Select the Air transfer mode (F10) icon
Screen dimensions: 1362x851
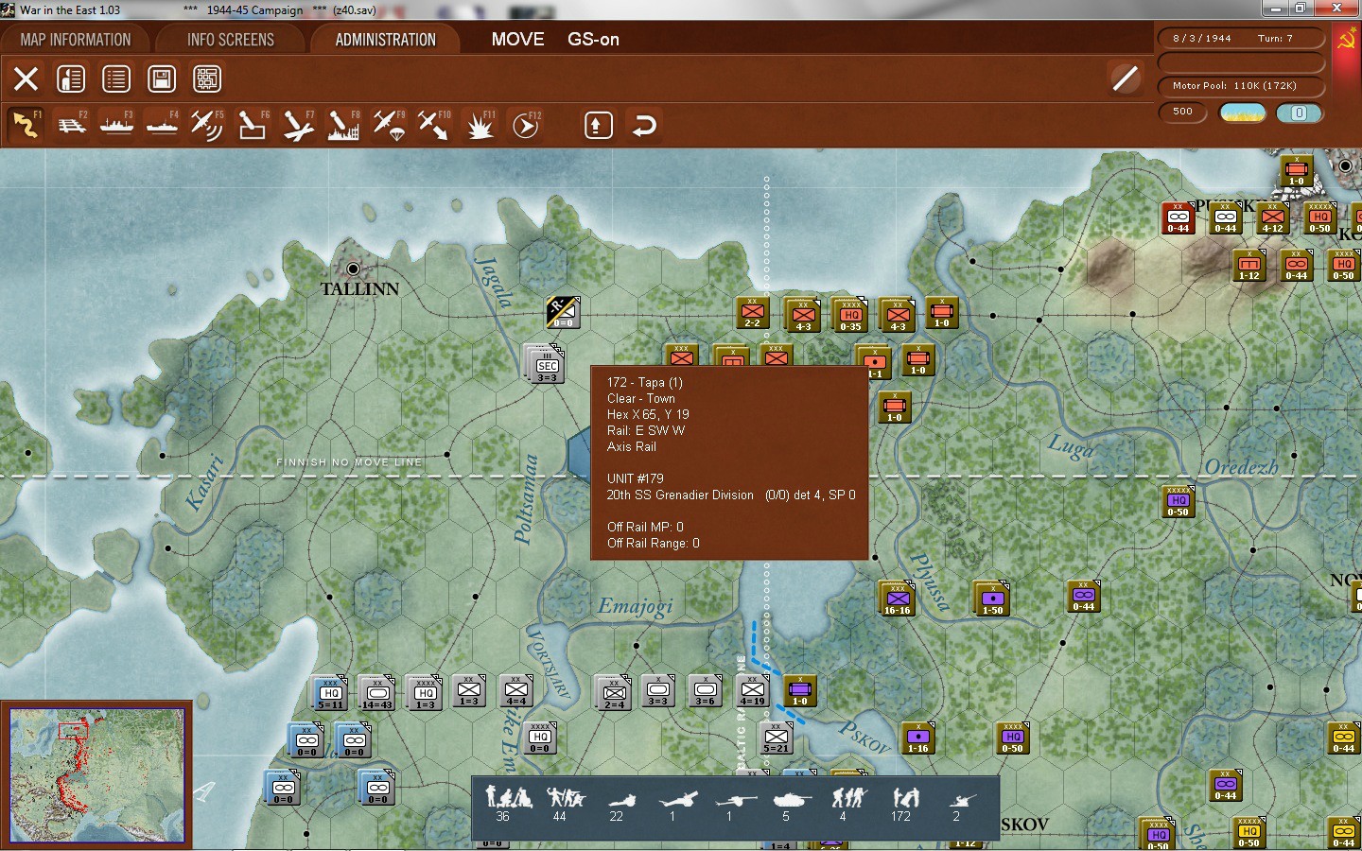click(x=434, y=125)
